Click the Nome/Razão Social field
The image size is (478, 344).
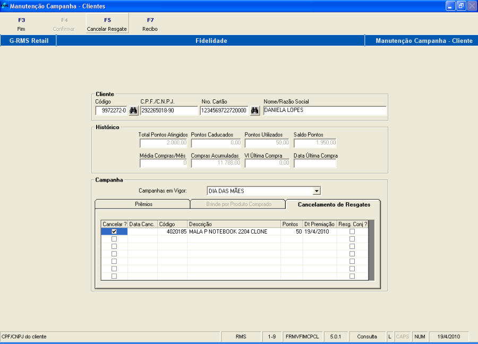(x=325, y=110)
